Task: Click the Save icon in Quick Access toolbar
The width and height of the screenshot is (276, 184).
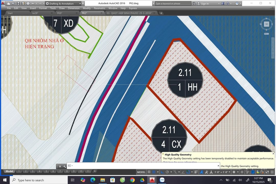Action: [18, 4]
